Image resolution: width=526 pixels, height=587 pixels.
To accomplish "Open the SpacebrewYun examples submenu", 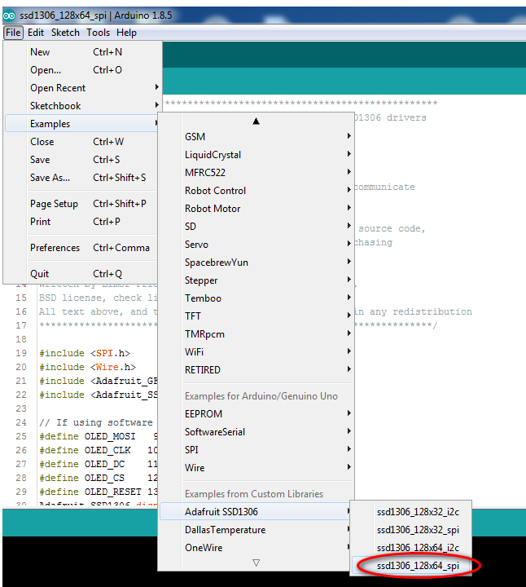I will coord(256,263).
